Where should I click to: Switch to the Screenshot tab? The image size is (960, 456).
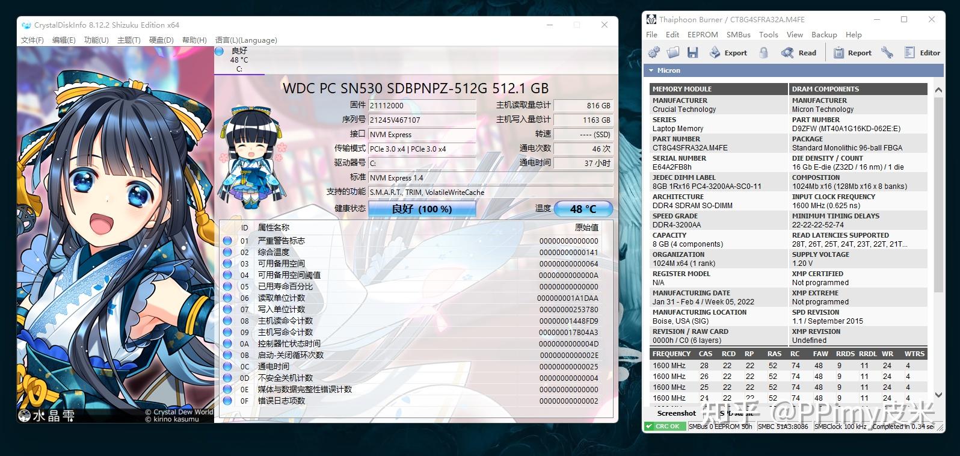676,413
